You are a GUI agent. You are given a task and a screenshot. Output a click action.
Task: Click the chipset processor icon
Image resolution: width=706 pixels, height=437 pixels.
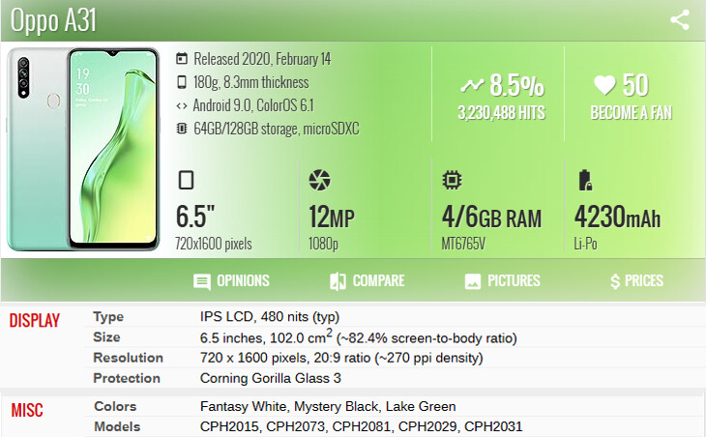click(451, 181)
